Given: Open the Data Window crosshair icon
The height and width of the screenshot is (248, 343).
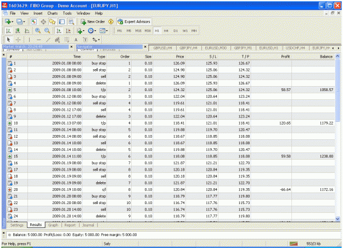Looking at the screenshot, I should pos(43,21).
